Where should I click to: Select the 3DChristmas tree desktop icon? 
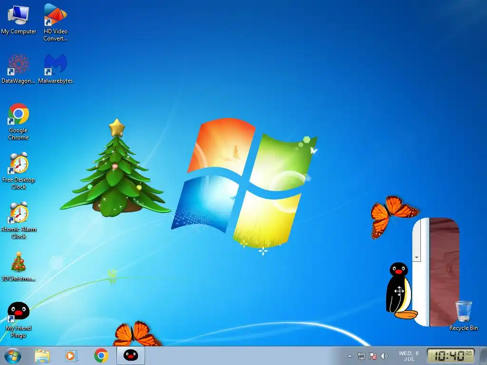coord(19,267)
